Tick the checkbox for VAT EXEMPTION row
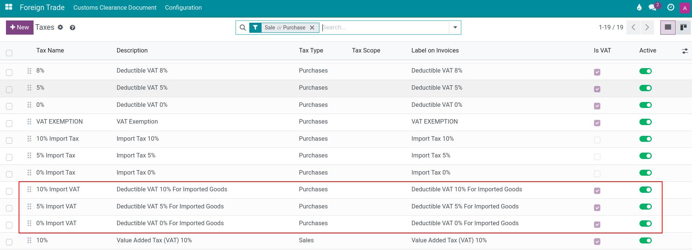Image resolution: width=692 pixels, height=252 pixels. tap(9, 124)
